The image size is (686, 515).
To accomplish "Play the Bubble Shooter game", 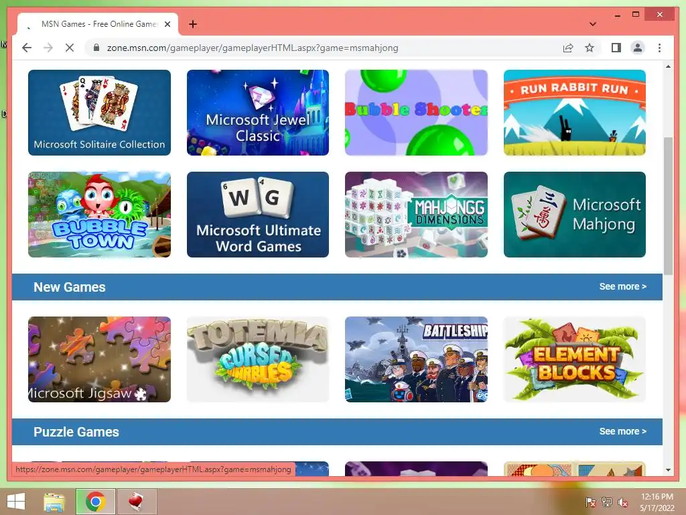I will 416,113.
